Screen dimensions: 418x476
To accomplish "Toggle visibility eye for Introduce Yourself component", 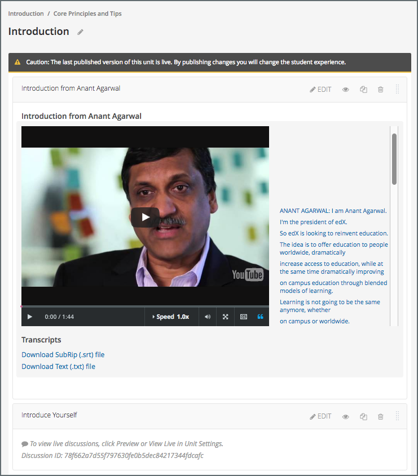I will pyautogui.click(x=346, y=417).
